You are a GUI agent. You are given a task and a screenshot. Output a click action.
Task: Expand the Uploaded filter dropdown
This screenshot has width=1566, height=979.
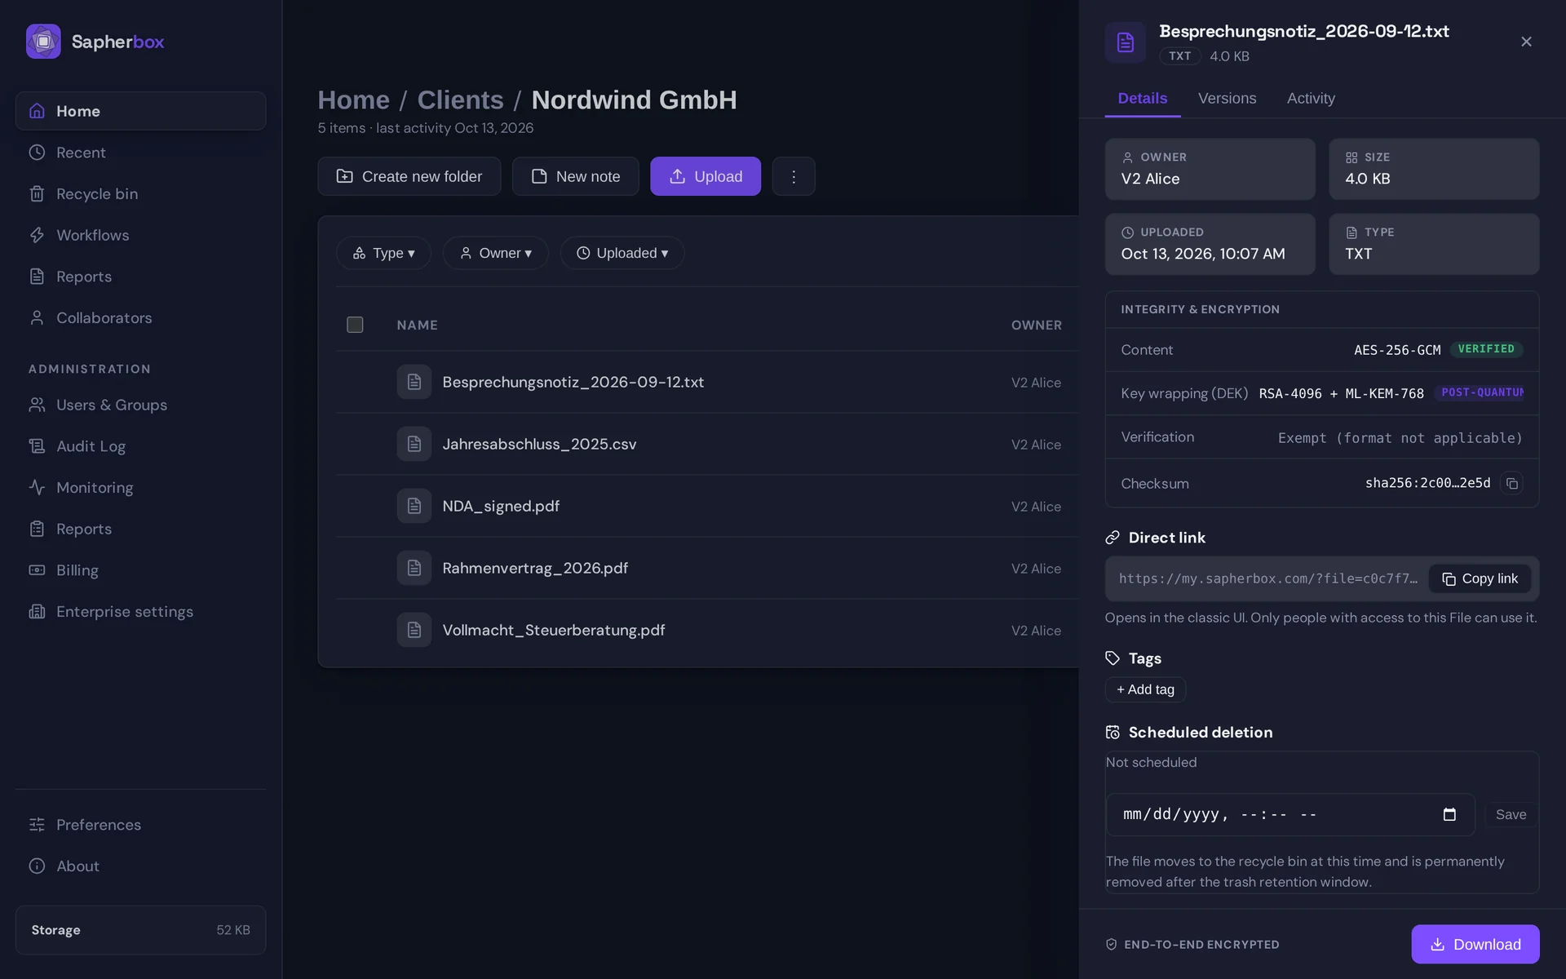pyautogui.click(x=622, y=253)
